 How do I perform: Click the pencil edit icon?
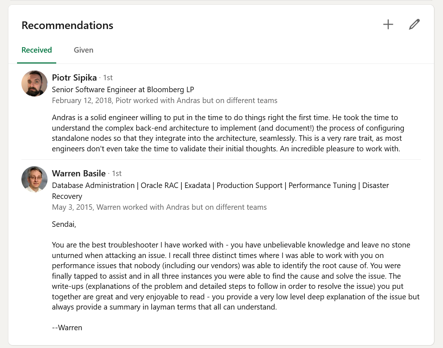[414, 25]
